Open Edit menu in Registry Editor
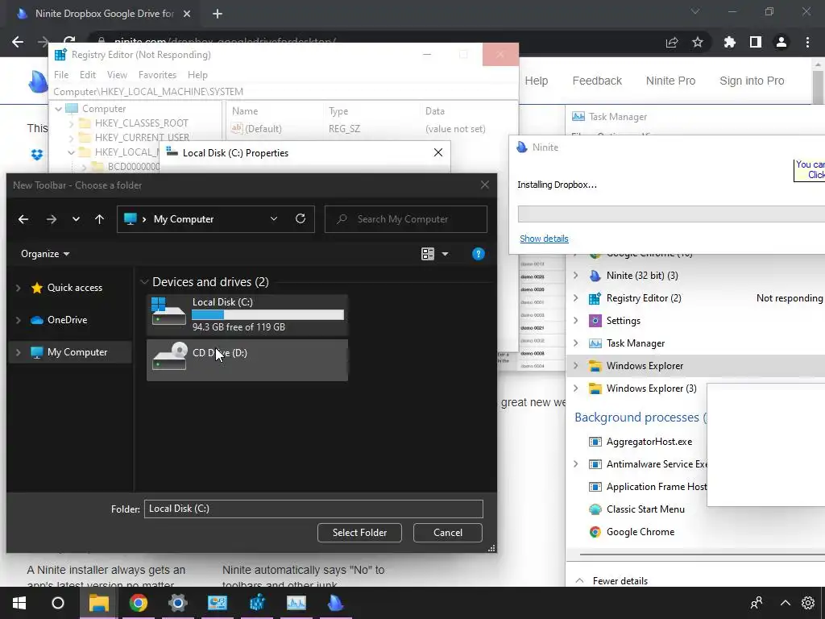 click(87, 75)
